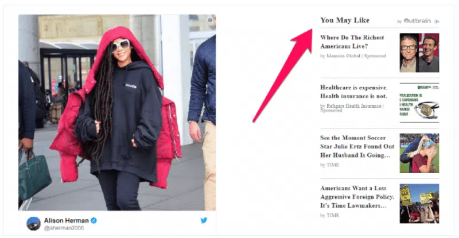
Task: Click the "You May Like" heading
Action: [x=345, y=20]
